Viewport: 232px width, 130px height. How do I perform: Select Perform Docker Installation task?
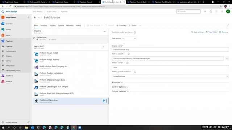tap(71, 74)
